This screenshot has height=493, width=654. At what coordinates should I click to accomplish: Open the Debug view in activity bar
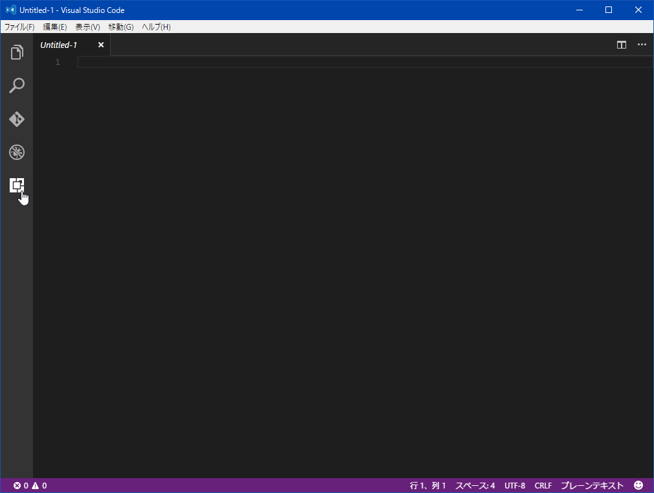(17, 152)
